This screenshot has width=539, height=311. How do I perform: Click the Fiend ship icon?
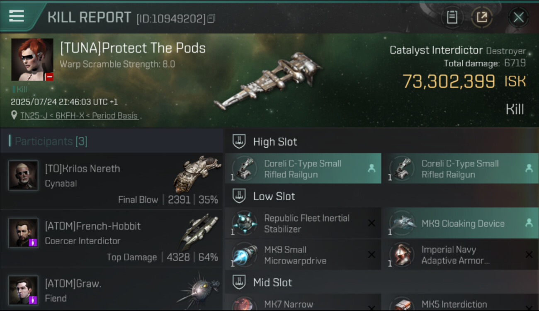198,288
